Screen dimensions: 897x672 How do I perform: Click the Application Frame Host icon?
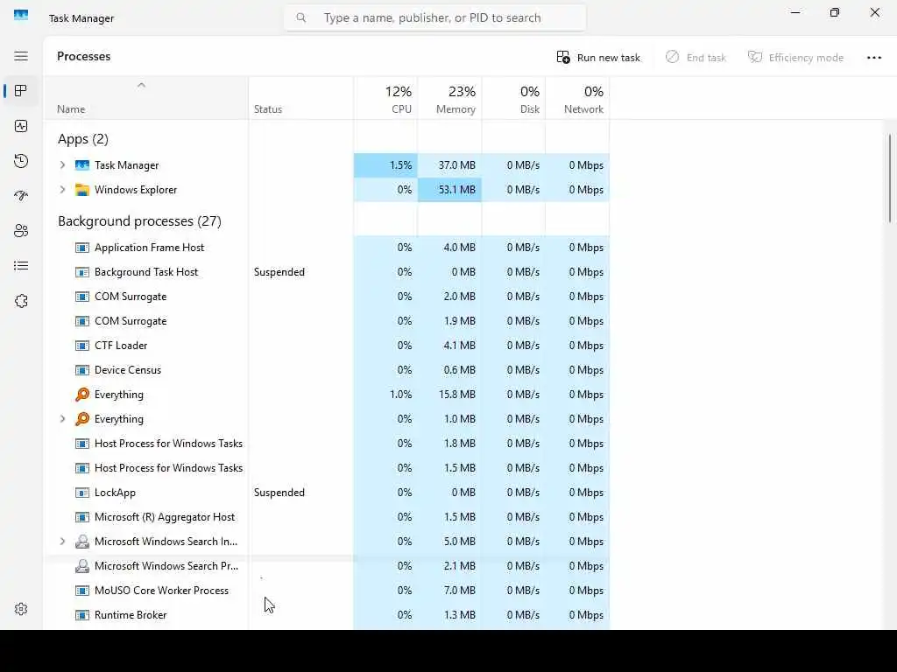82,248
